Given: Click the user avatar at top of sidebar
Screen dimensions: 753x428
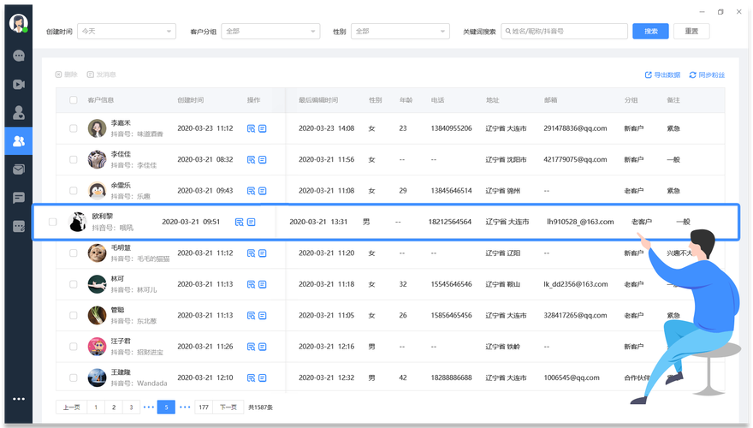Looking at the screenshot, I should (18, 23).
